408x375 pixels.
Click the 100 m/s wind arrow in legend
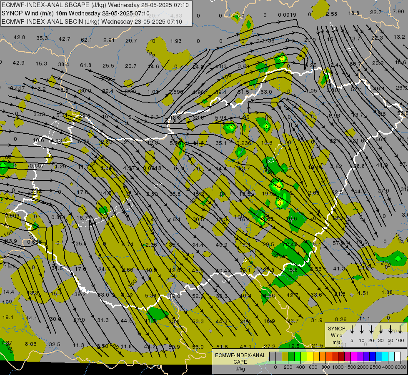tap(400, 330)
